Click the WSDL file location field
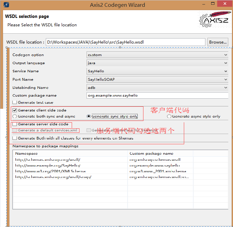 click(x=125, y=42)
